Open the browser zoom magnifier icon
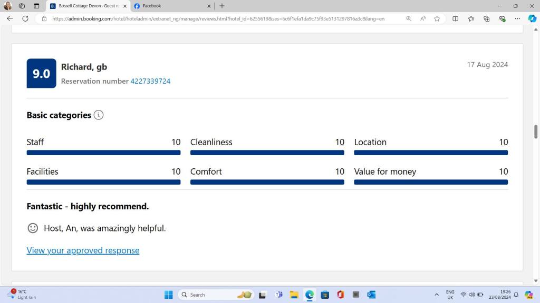 409,18
